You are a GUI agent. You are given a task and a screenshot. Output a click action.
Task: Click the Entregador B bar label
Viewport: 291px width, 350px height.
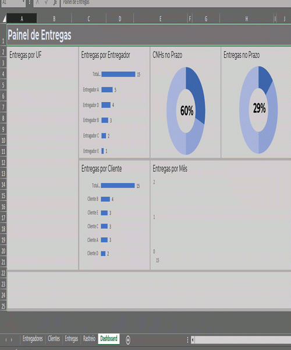pos(91,120)
